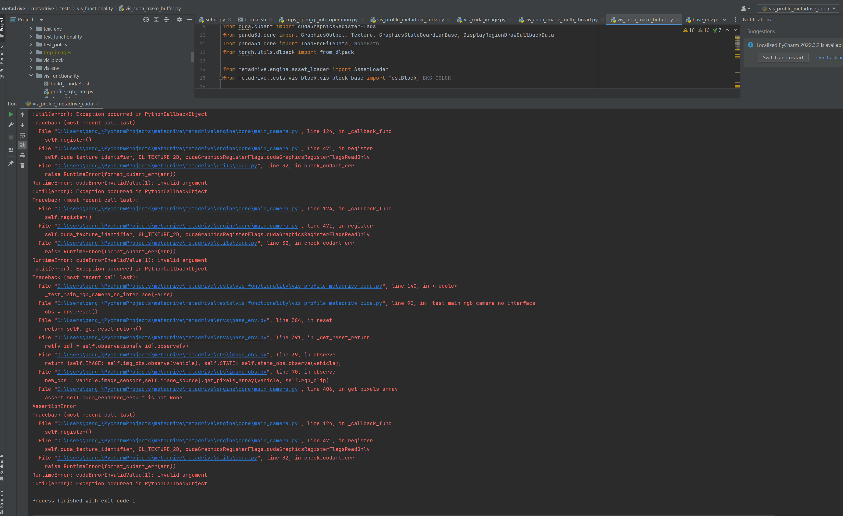
Task: Open run configuration settings with the wrench icon
Action: 11,124
